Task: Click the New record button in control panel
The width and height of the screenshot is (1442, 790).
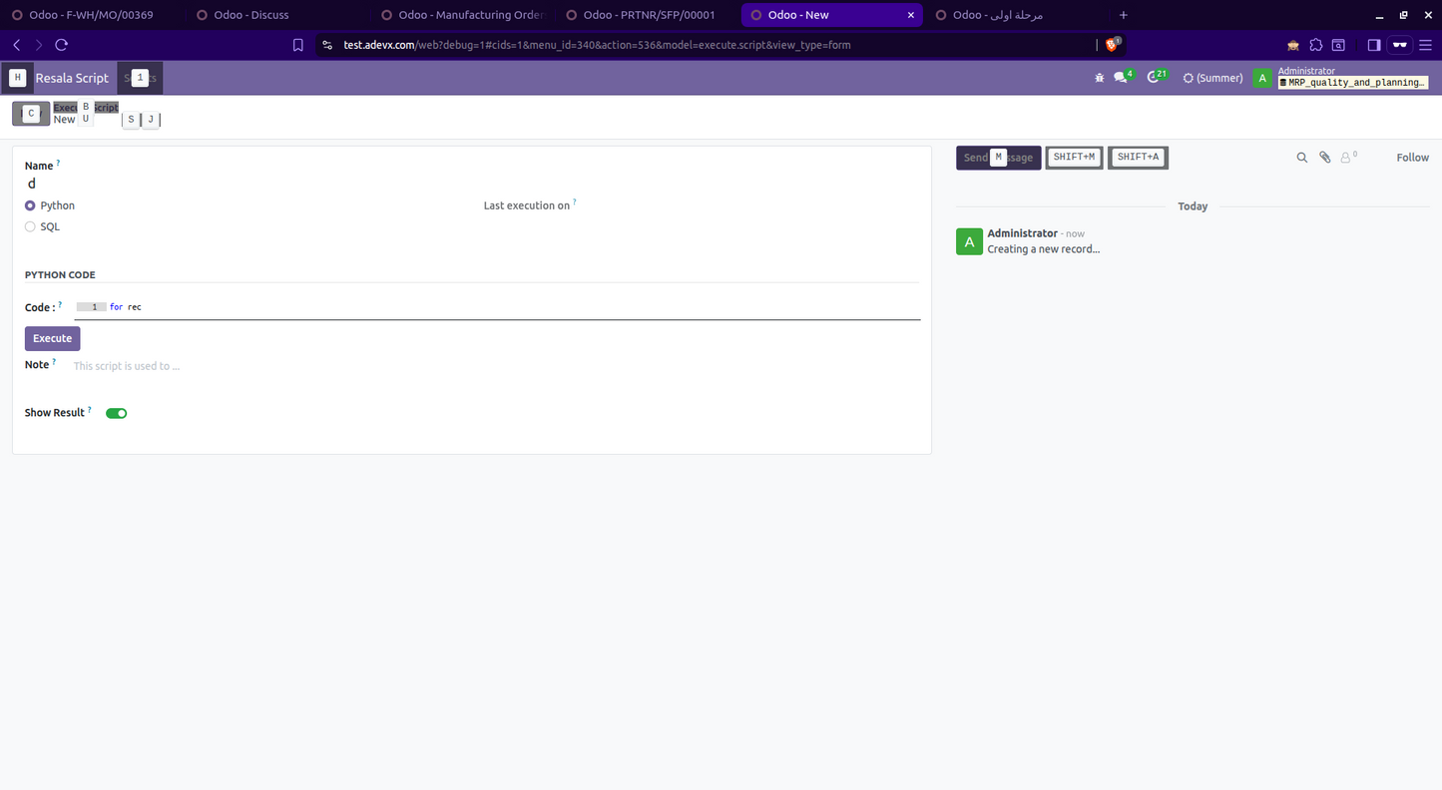Action: [31, 114]
